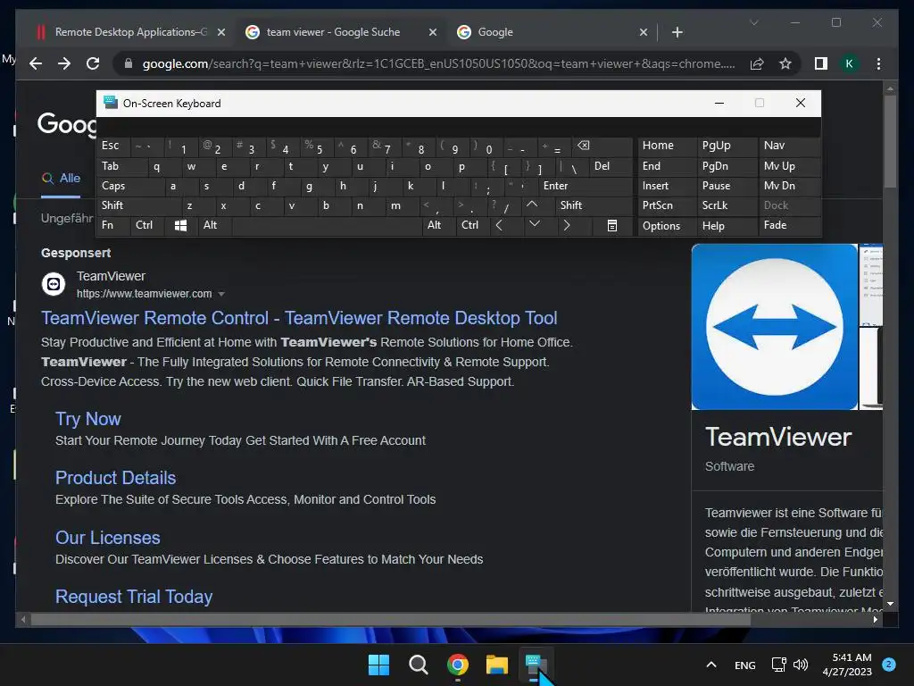Open the Product Details sitelink
Viewport: 914px width, 686px height.
click(115, 478)
